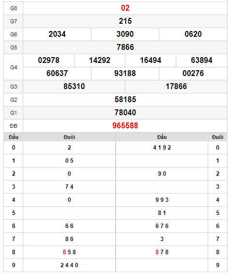The height and width of the screenshot is (274, 229).
Task: Click the G4 number 16494
Action: [151, 61]
